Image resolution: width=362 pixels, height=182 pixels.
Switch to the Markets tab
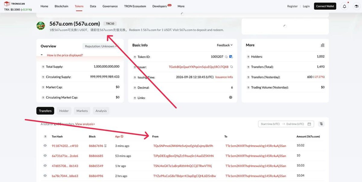coord(82,111)
